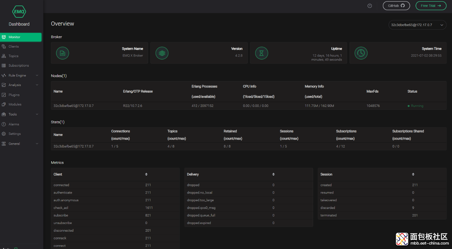Expand the Analysis submenu chevron
The height and width of the screenshot is (249, 452).
tap(37, 85)
